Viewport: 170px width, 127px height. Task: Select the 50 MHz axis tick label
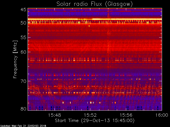pyautogui.click(x=23, y=23)
